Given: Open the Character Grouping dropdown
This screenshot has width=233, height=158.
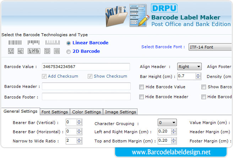Looking at the screenshot, I should click(x=167, y=123).
